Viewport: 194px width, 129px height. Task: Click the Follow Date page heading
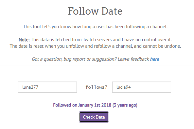95,11
